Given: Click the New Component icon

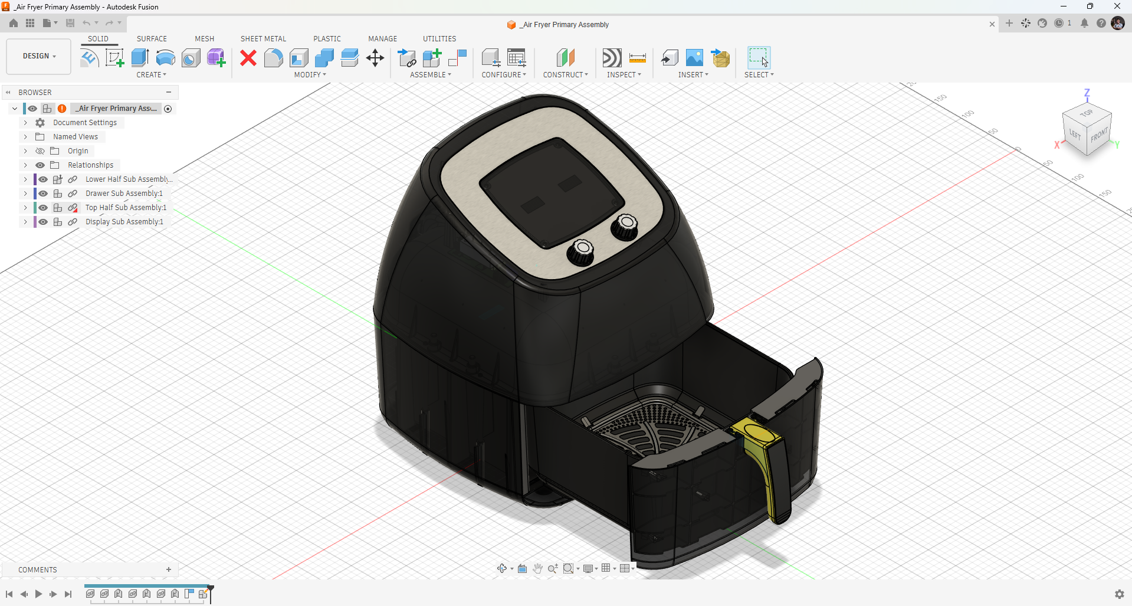Looking at the screenshot, I should tap(432, 58).
